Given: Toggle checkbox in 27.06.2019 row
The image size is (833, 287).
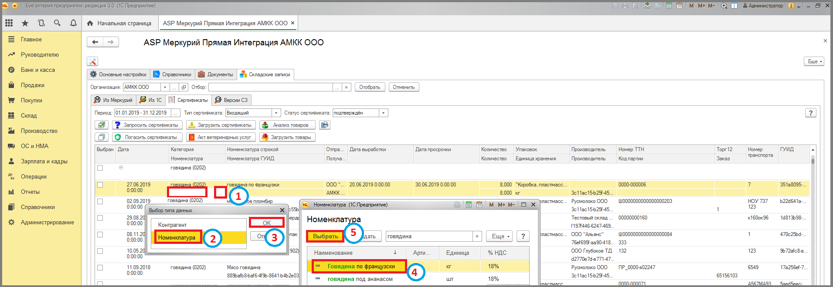Looking at the screenshot, I should [x=100, y=185].
